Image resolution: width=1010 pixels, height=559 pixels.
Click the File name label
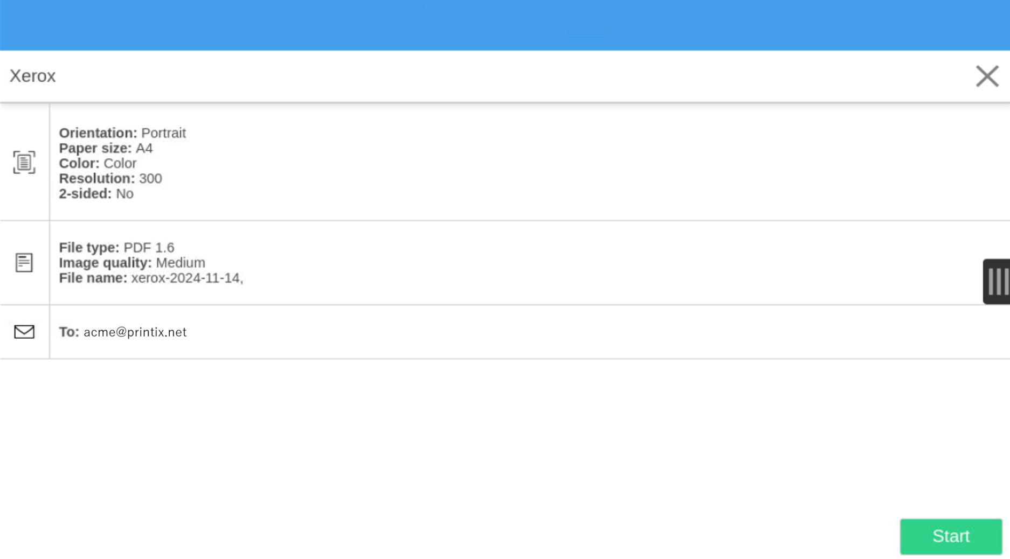pos(93,278)
